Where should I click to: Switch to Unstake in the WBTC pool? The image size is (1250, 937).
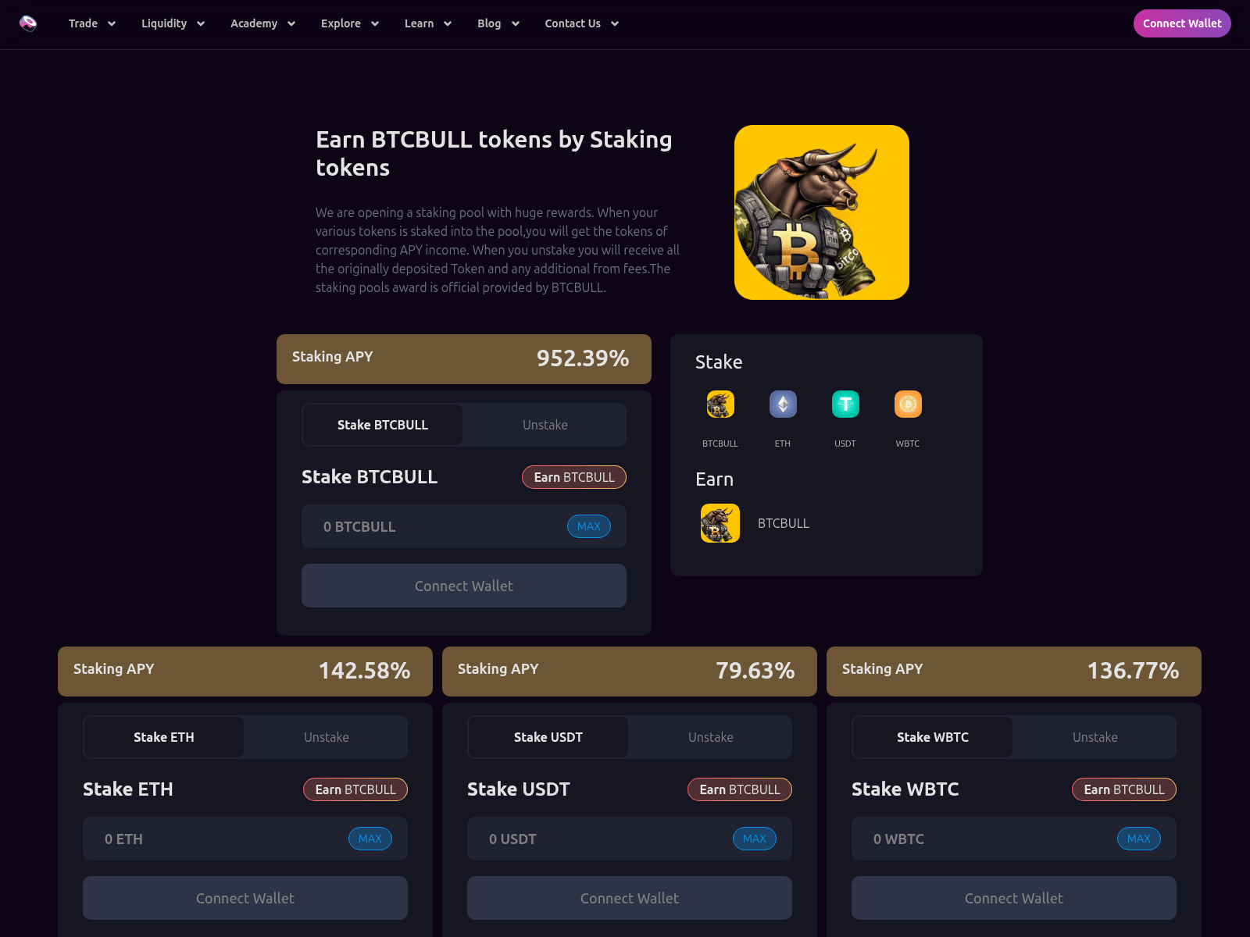click(x=1095, y=737)
